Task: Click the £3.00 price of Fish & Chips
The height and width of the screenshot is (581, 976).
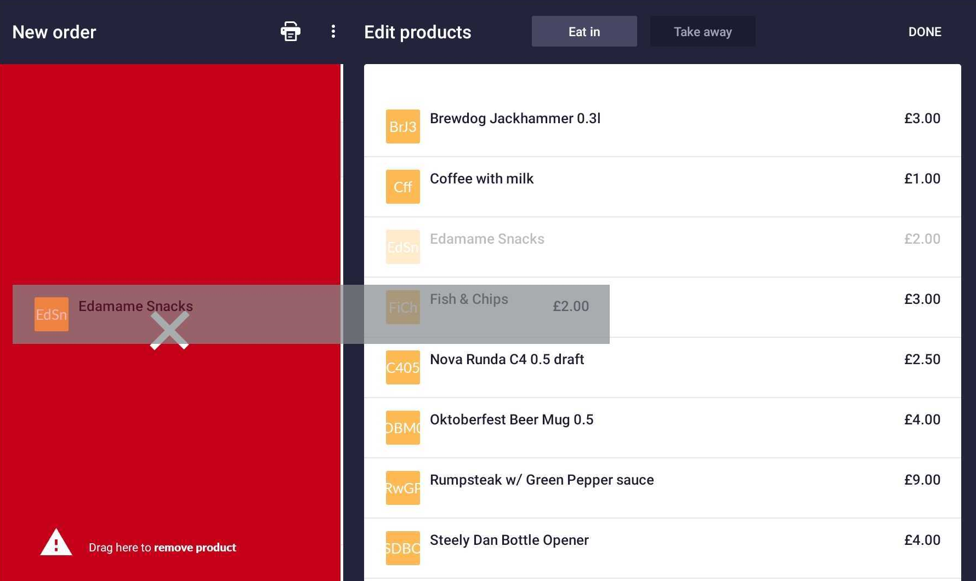Action: coord(922,299)
